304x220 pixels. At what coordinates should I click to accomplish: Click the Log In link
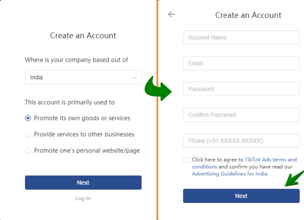pos(83,198)
